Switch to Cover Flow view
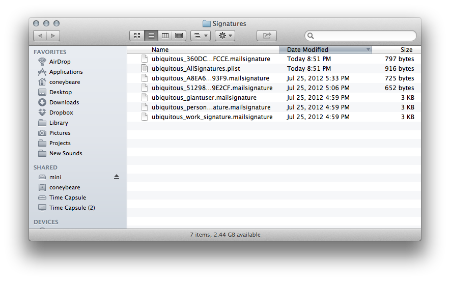450x281 pixels. click(179, 36)
